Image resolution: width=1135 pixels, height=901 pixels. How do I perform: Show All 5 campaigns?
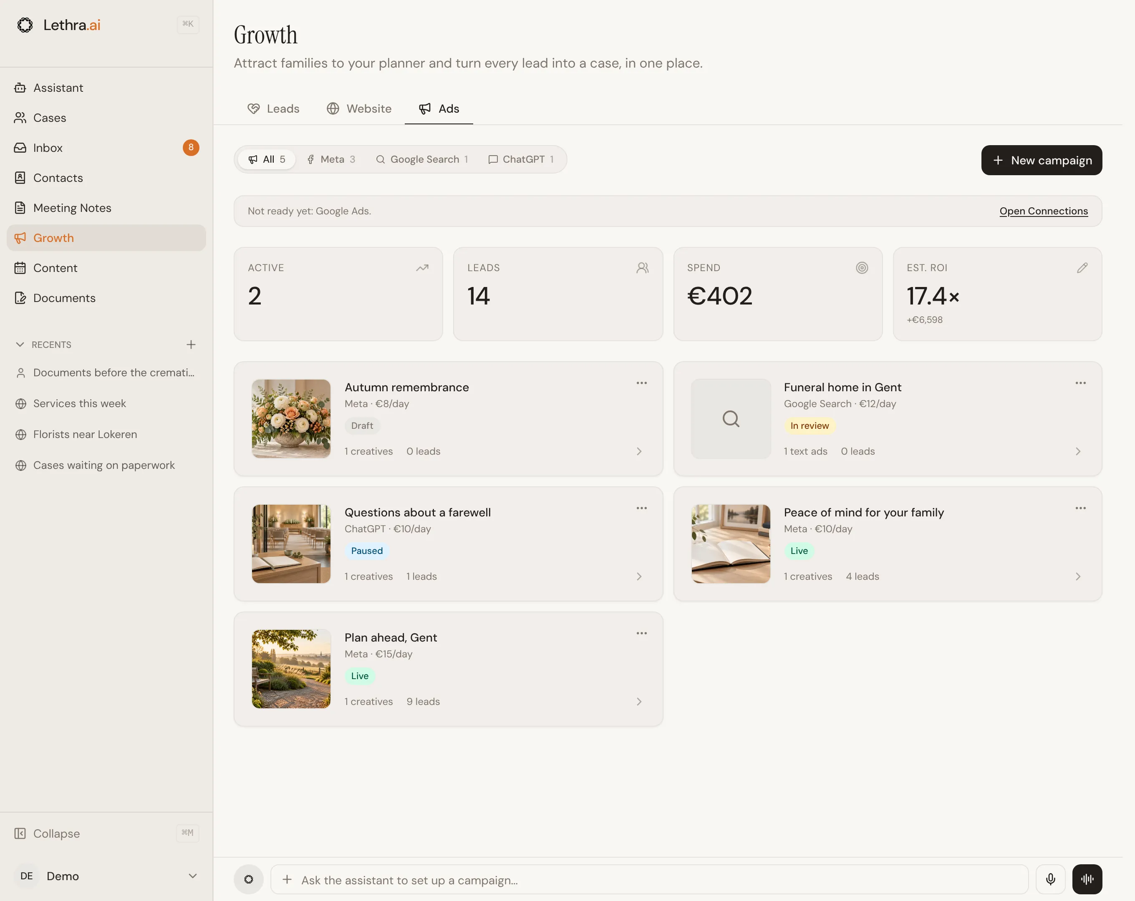pyautogui.click(x=267, y=159)
